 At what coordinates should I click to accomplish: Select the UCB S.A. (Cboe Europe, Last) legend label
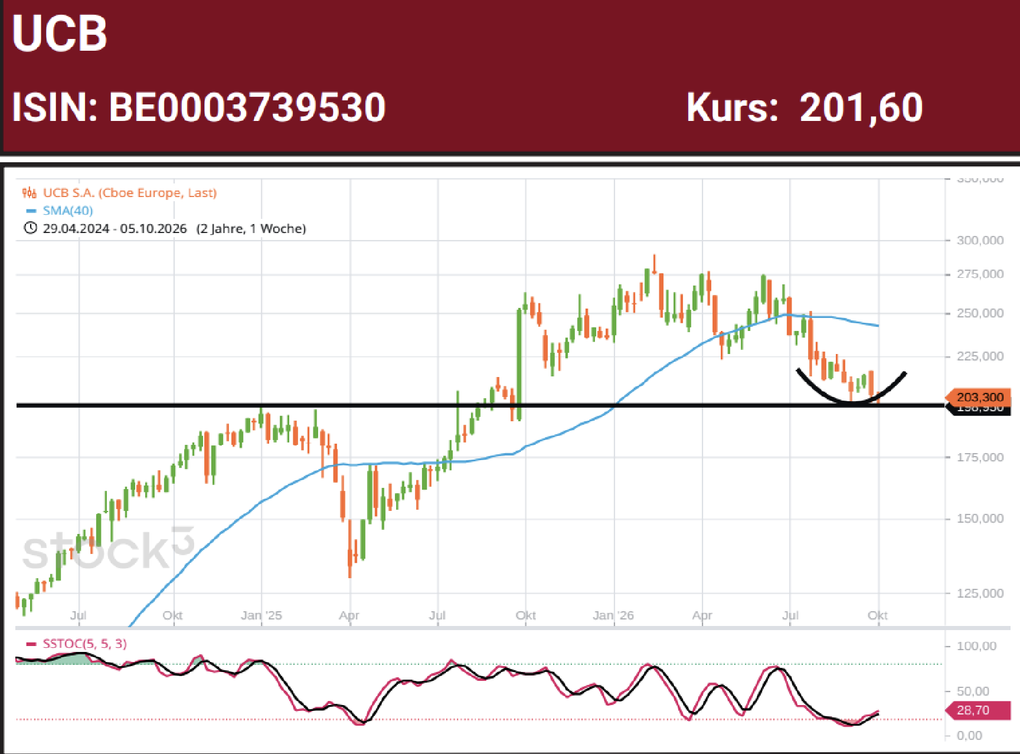[x=130, y=193]
